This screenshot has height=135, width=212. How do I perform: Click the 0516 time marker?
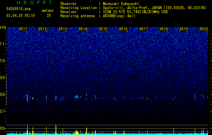[x=123, y=29]
